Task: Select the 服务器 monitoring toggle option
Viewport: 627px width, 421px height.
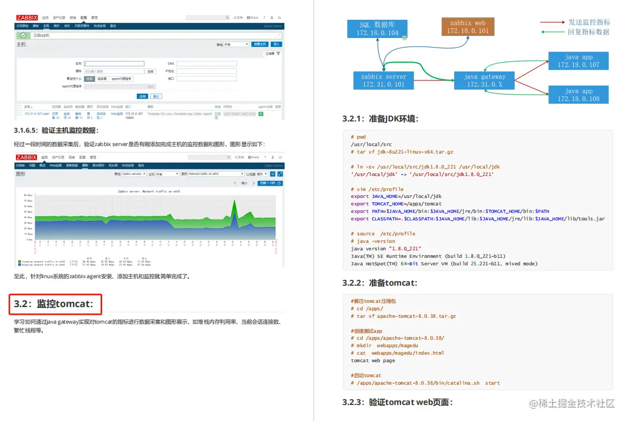Action: pos(101,79)
